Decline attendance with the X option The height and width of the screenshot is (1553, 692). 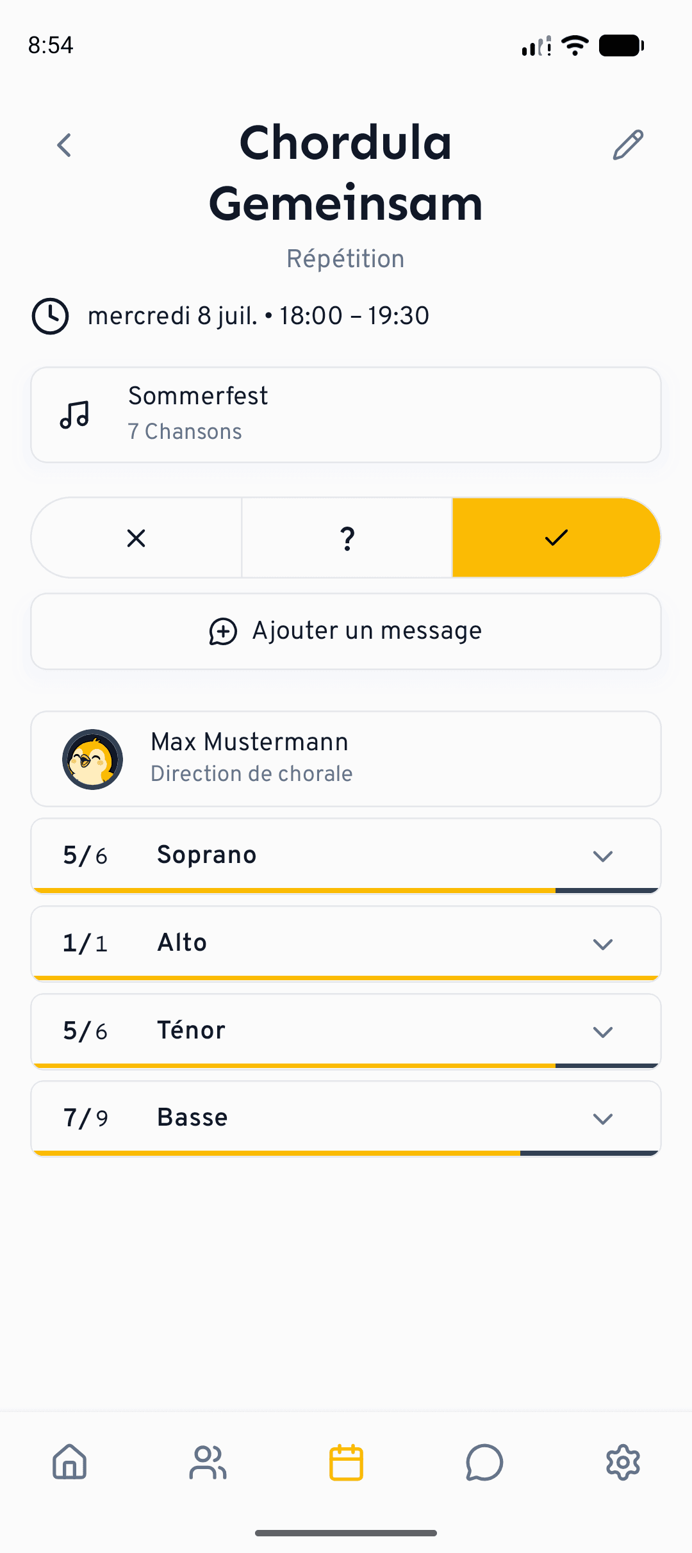click(136, 538)
